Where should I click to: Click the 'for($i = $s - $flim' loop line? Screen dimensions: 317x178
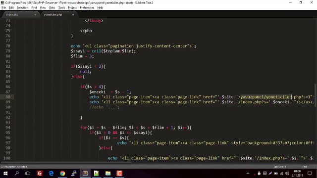(x=136, y=128)
